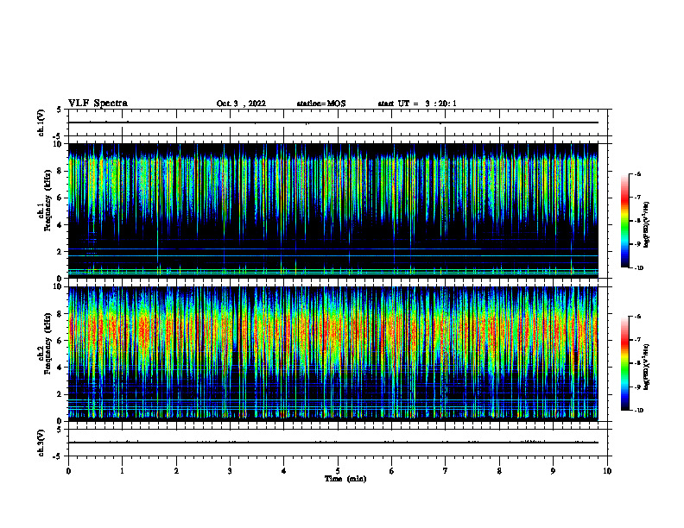The width and height of the screenshot is (684, 528).
Task: Click the "5" voltage tick of ch.1(V) panel
Action: (59, 110)
